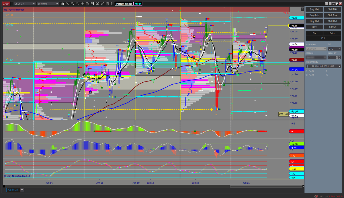The height and width of the screenshot is (198, 344).
Task: Open the TIF GTC dropdown
Action: pos(334,49)
